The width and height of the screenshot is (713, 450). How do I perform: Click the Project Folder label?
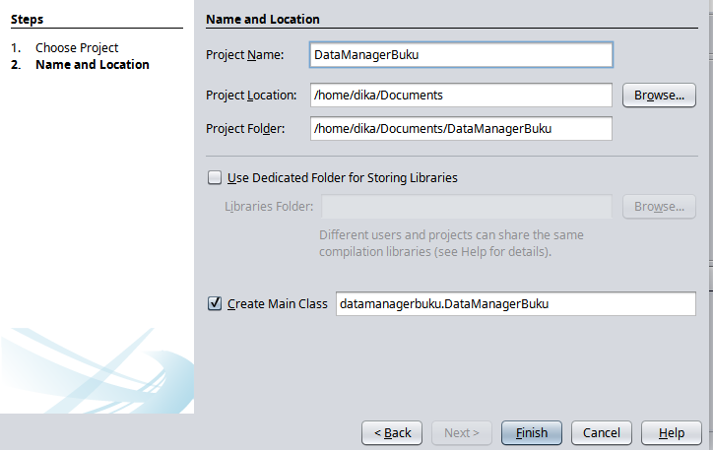point(245,129)
